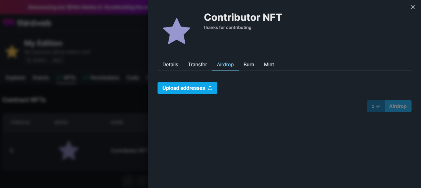Go to the Burn tab
The image size is (421, 188).
249,64
